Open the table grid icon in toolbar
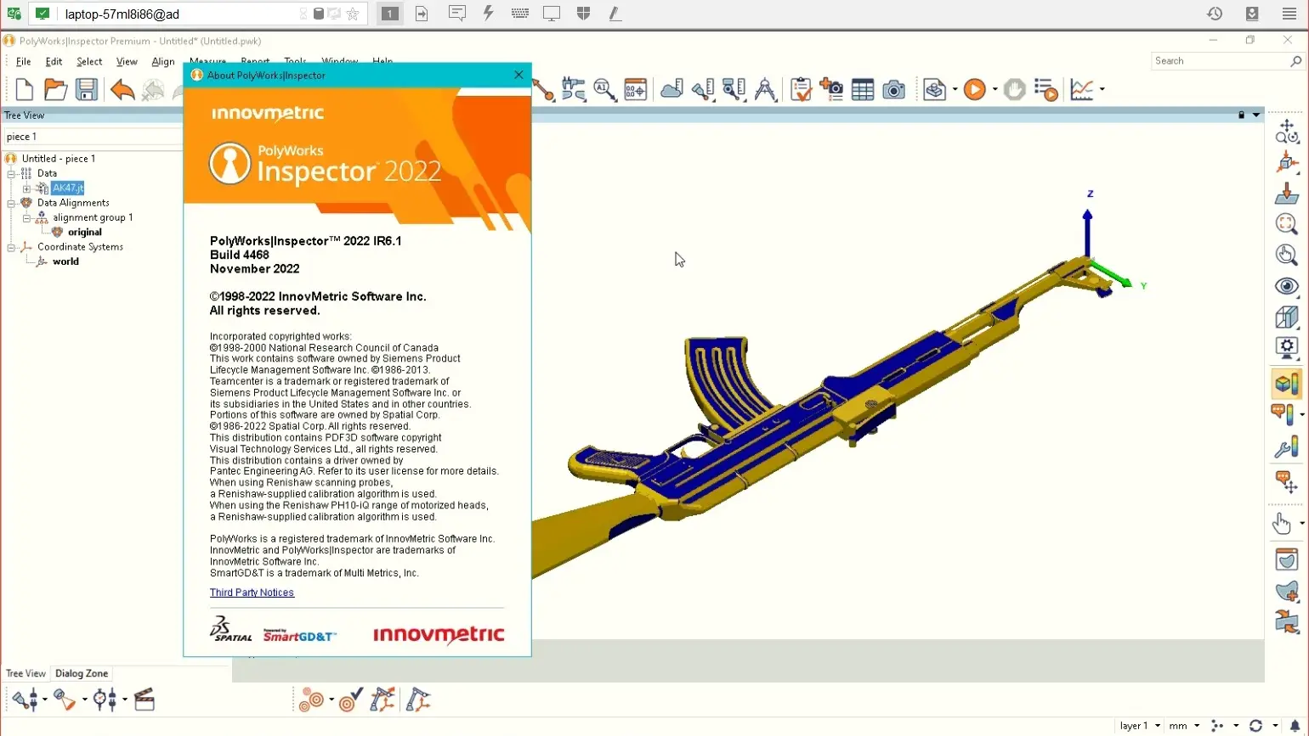 pyautogui.click(x=863, y=89)
